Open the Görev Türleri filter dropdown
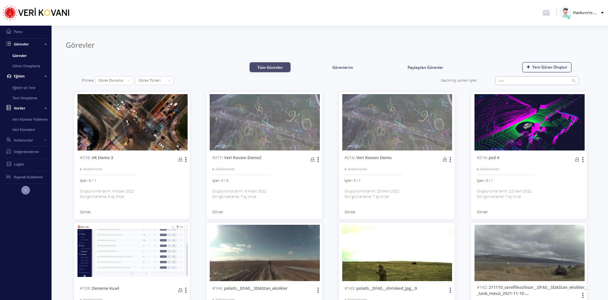 point(155,81)
